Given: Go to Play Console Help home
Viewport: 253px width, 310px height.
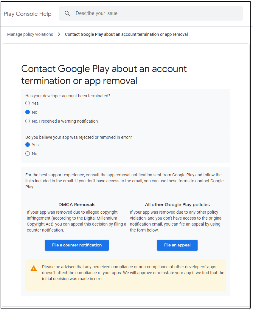Looking at the screenshot, I should [27, 14].
